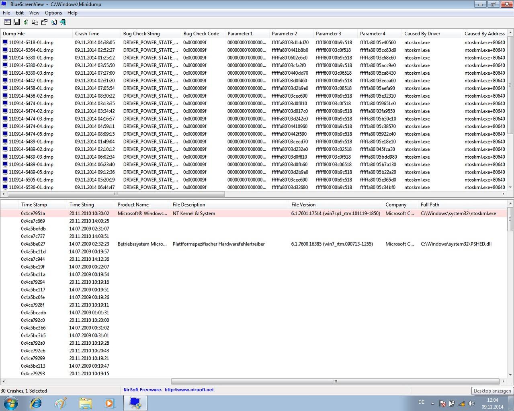Click the upper pane horizontal scrollbar thumb
514x411 pixels.
pyautogui.click(x=116, y=194)
